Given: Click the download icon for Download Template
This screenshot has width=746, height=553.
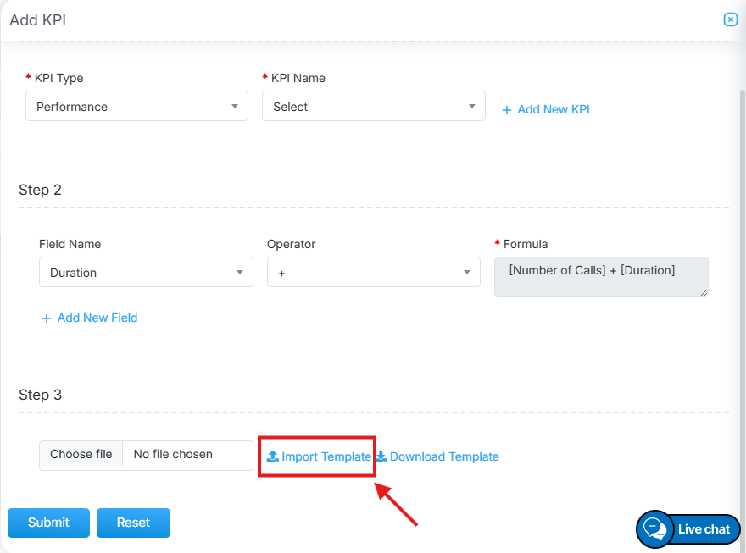Looking at the screenshot, I should pyautogui.click(x=381, y=456).
